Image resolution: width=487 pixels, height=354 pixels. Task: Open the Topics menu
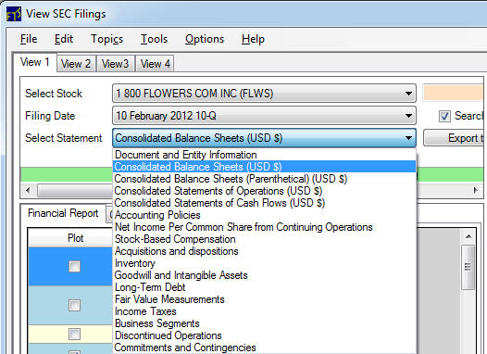point(106,39)
